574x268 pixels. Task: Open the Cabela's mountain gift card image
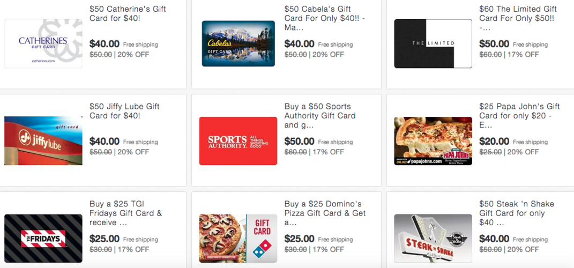(238, 44)
